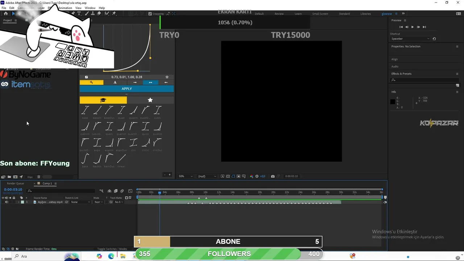Open the Help menu
Screen dimensions: 464x261
tap(102, 8)
